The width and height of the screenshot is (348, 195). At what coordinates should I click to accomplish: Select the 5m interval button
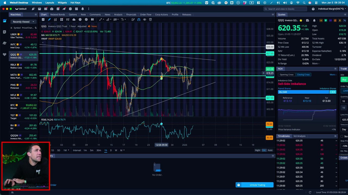[92, 150]
